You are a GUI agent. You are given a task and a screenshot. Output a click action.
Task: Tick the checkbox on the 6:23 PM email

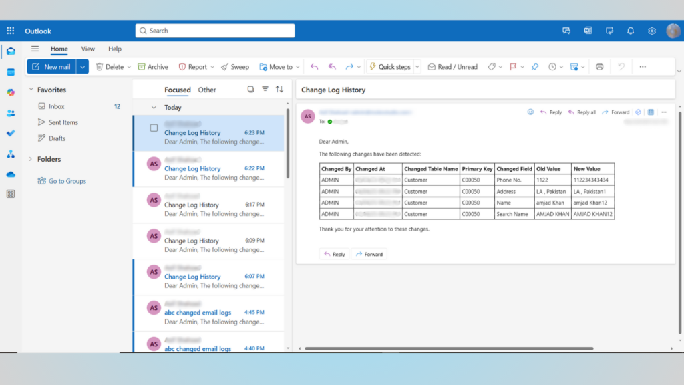pyautogui.click(x=154, y=128)
